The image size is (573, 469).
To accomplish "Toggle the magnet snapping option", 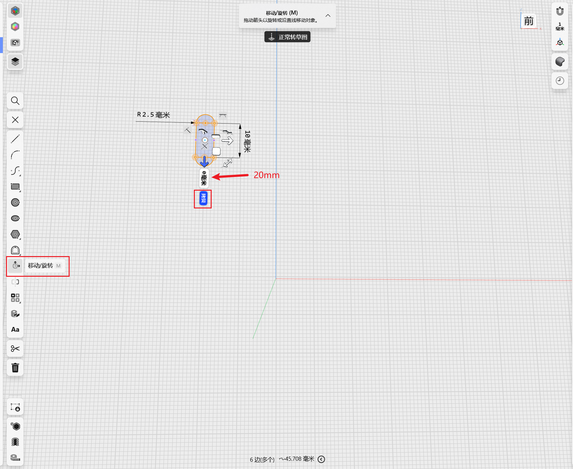I will (x=560, y=11).
